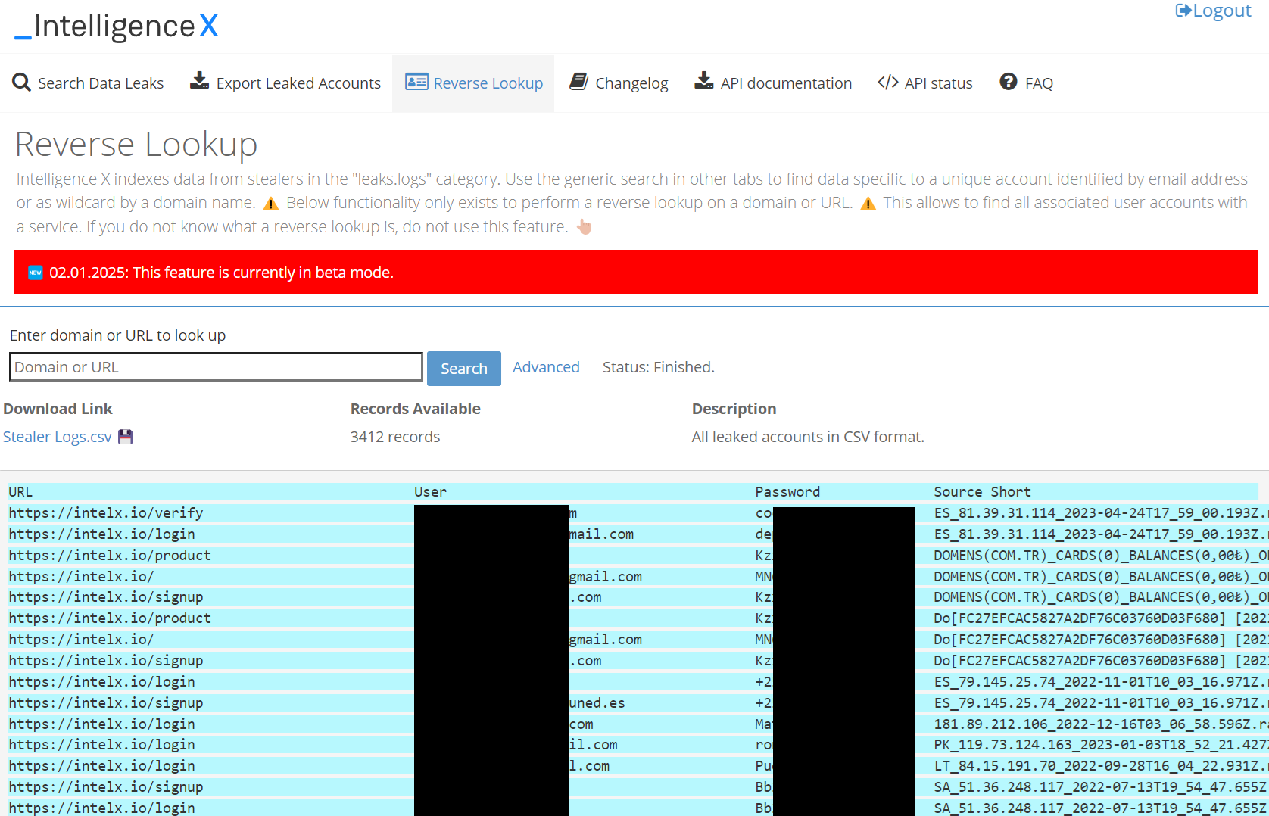Click the FAQ question mark icon
Viewport: 1269px width, 816px height.
point(1008,82)
